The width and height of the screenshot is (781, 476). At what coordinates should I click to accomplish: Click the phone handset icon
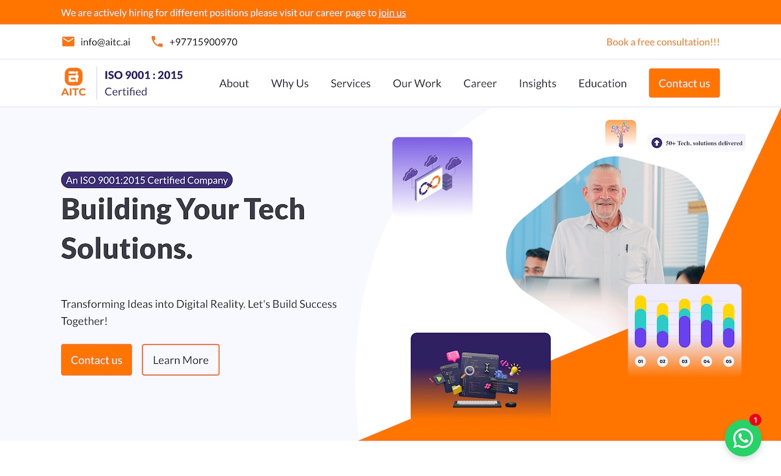[157, 41]
